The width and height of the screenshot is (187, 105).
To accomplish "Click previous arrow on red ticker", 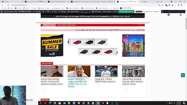I will pos(139,25).
